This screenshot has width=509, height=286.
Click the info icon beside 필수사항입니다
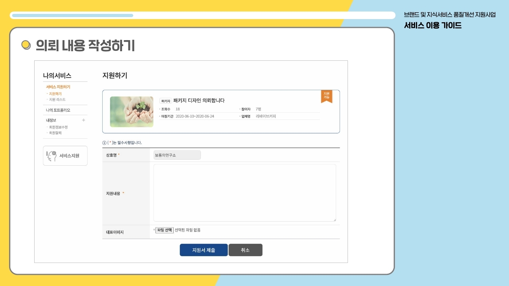(x=104, y=143)
